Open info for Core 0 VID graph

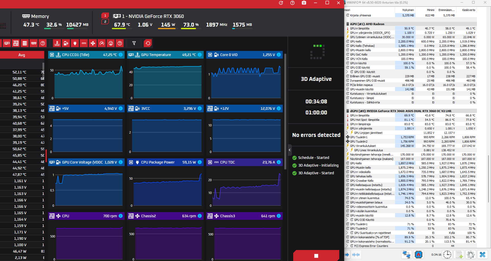[x=279, y=55]
